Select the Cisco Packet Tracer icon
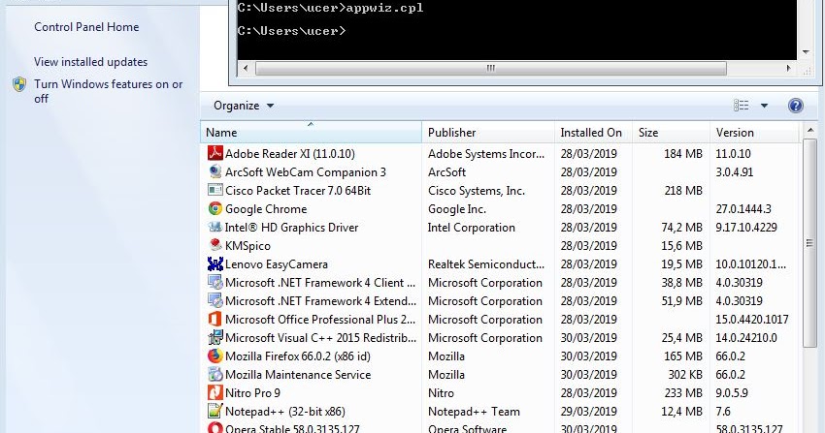Viewport: 825px width, 433px height. click(215, 190)
